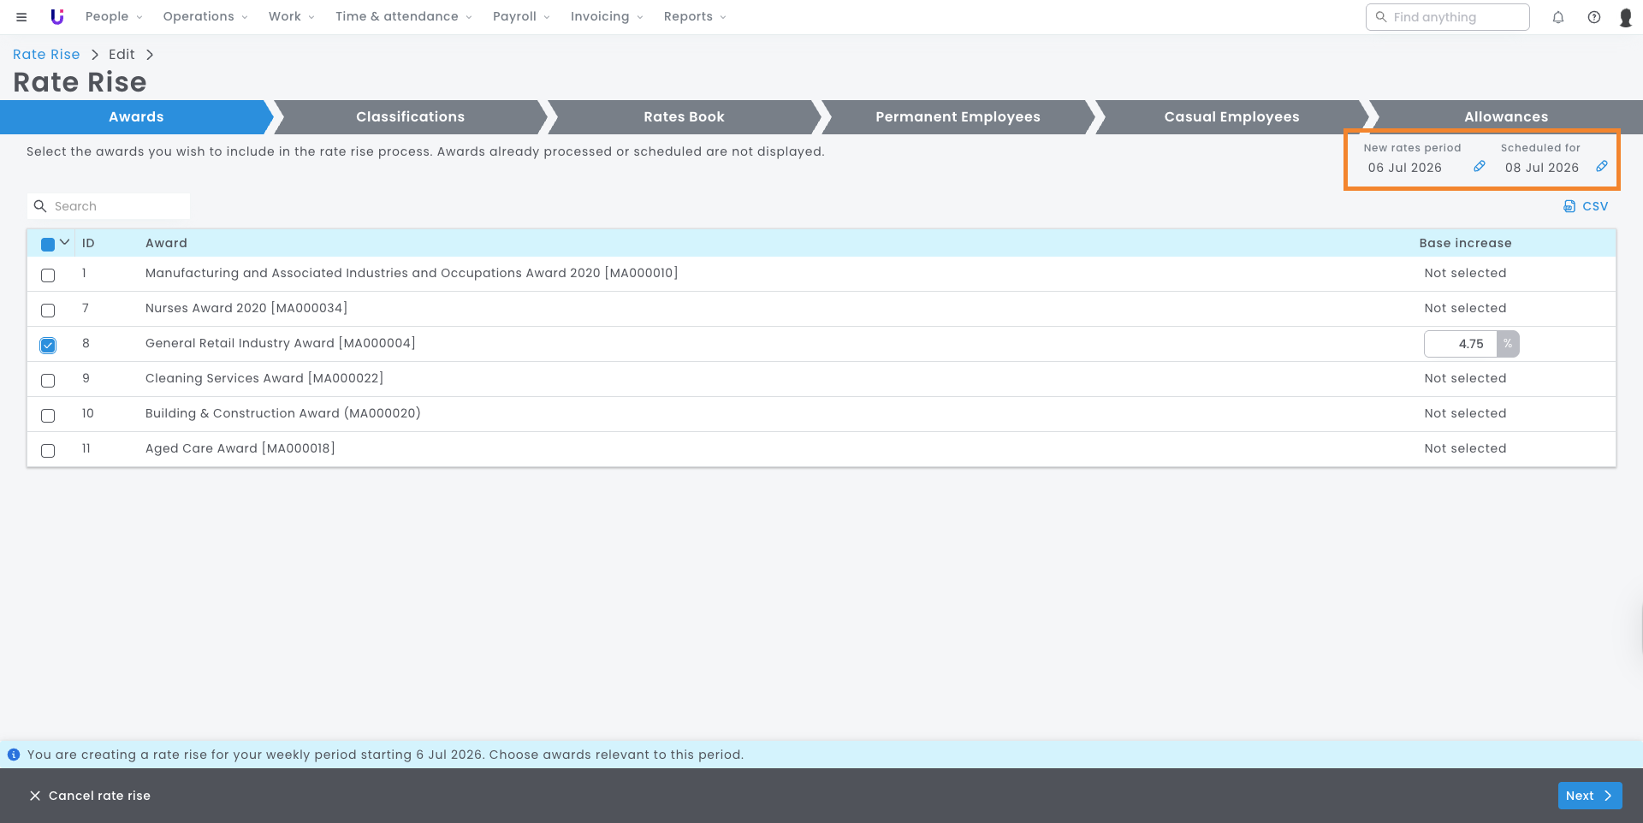Click the Cleaning Services Award [MA000022] name

[x=264, y=378]
